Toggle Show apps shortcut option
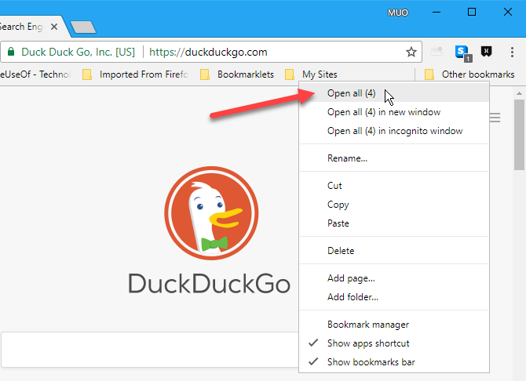 click(367, 343)
